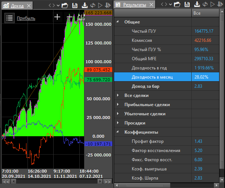Click commission value 42216.66
The image size is (225, 188).
203,40
